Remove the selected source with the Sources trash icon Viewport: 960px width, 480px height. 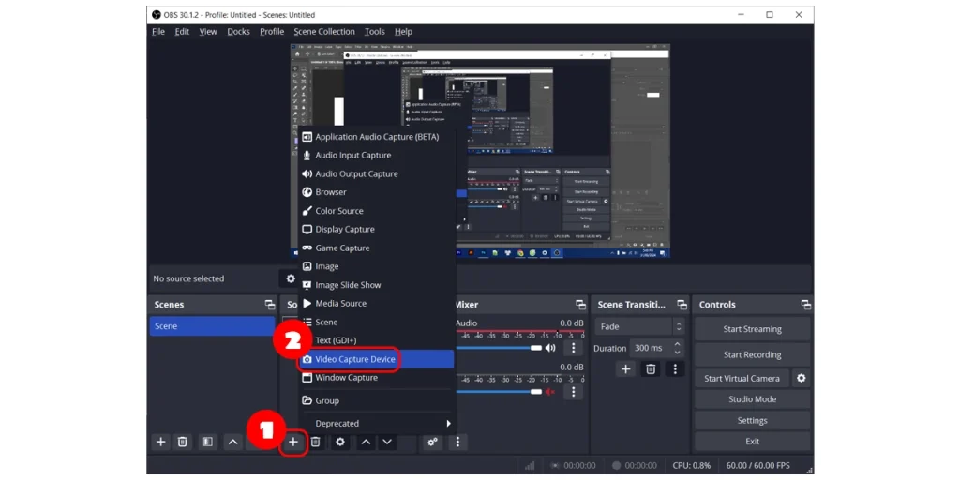point(315,442)
